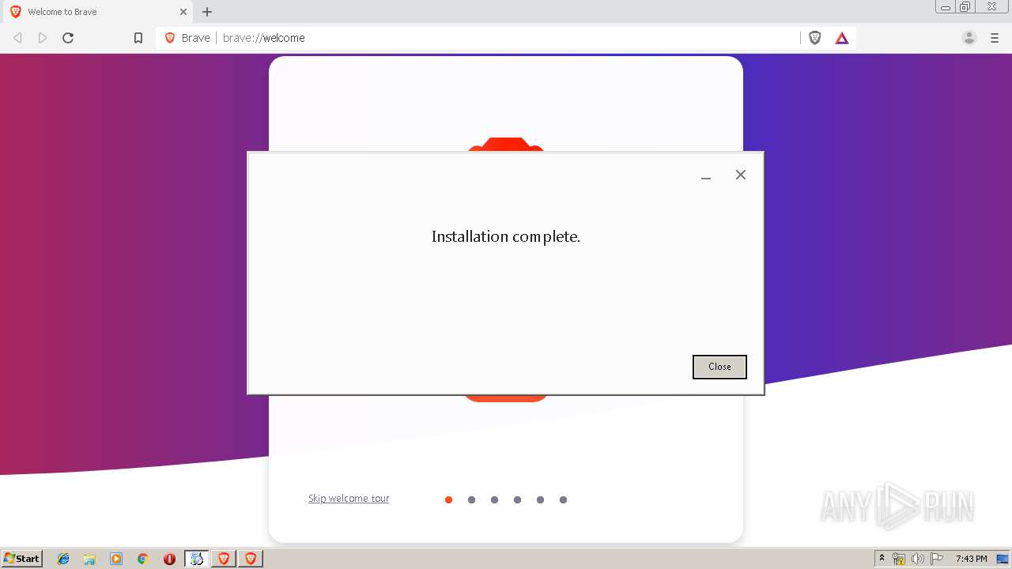This screenshot has width=1012, height=569.
Task: Open the Brave main hamburger menu
Action: 995,38
